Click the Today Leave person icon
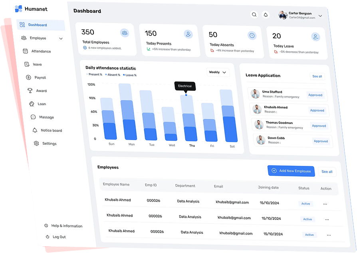Screen dimensions: 357x253 [316, 37]
